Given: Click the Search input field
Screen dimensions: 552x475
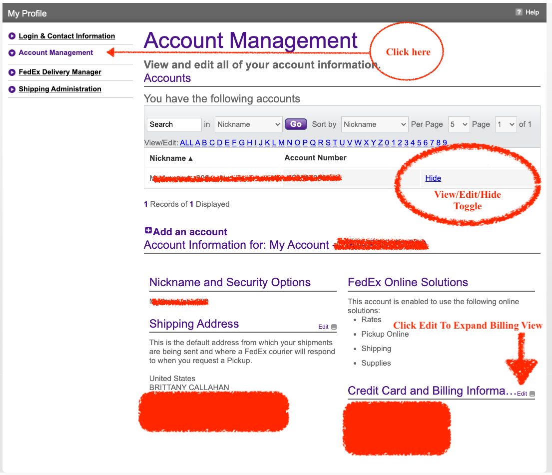Looking at the screenshot, I should pyautogui.click(x=174, y=124).
